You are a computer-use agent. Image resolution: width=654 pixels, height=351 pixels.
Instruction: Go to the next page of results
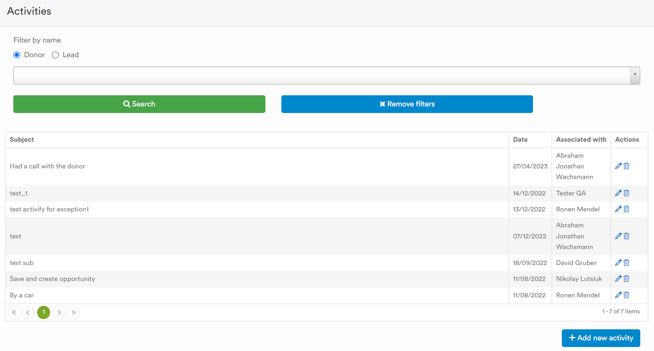click(x=59, y=312)
